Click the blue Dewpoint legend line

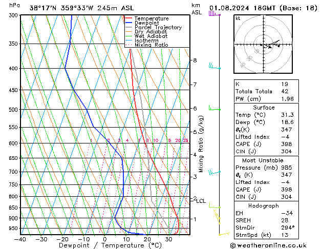[128, 23]
